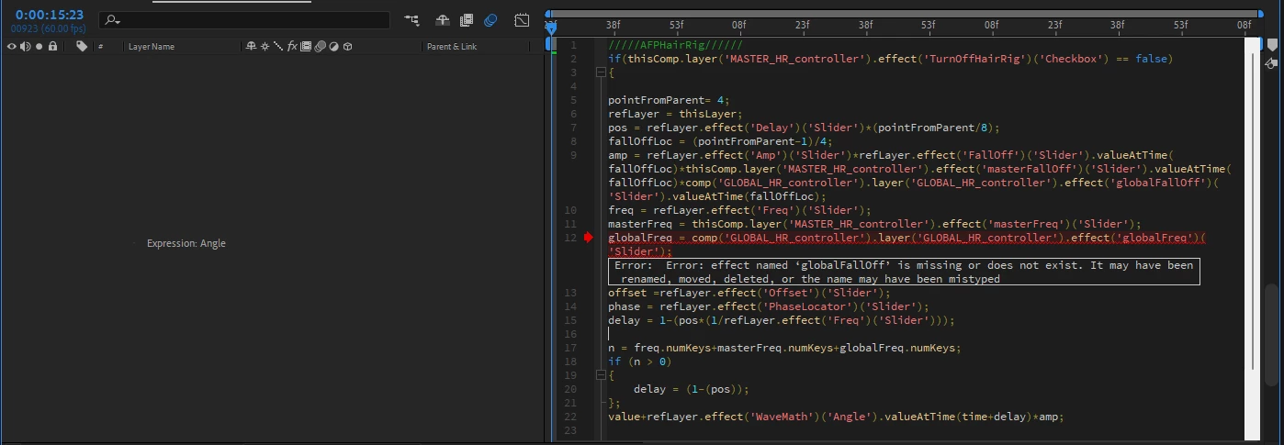1284x445 pixels.
Task: Click the Solo column header dot
Action: (39, 46)
